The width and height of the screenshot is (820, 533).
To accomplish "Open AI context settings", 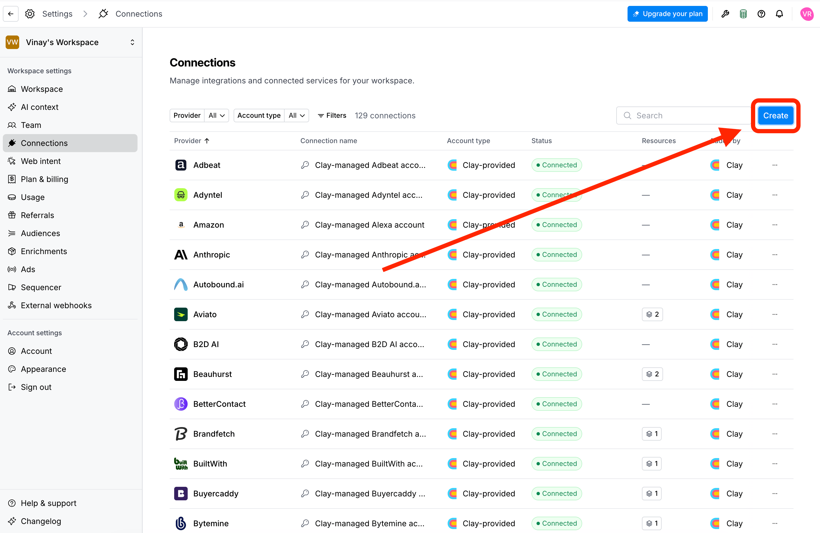I will (x=70, y=107).
